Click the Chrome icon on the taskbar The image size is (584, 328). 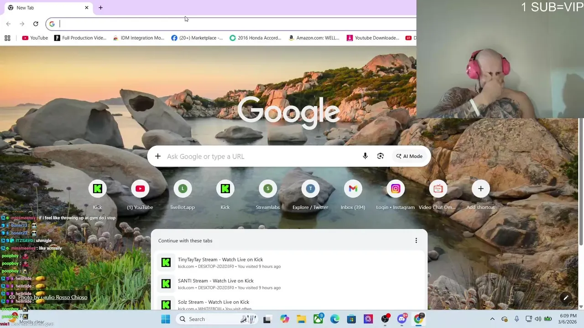pyautogui.click(x=418, y=319)
